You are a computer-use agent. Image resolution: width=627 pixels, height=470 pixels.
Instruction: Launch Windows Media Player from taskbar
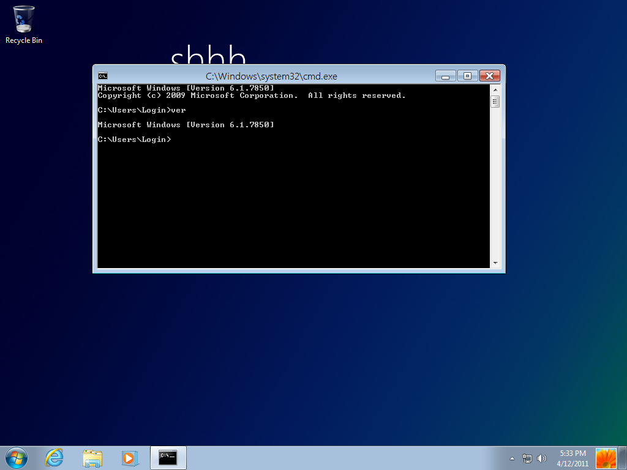[x=129, y=458]
